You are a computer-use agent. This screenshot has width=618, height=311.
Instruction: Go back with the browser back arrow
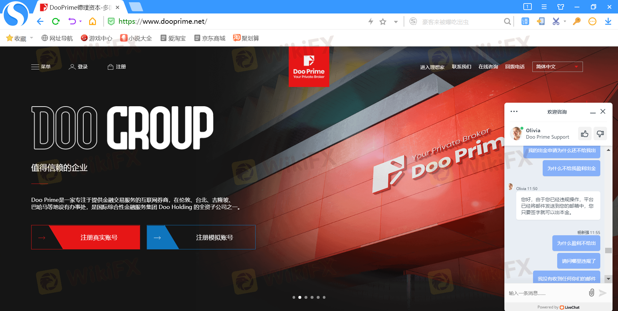coord(40,22)
